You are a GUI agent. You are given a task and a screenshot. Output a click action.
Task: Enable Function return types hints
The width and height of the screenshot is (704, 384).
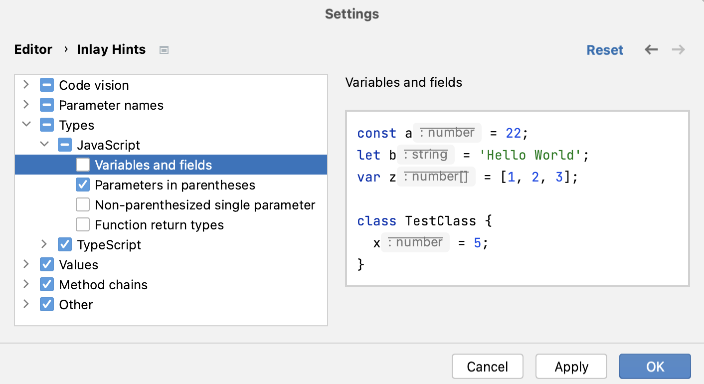pos(82,224)
